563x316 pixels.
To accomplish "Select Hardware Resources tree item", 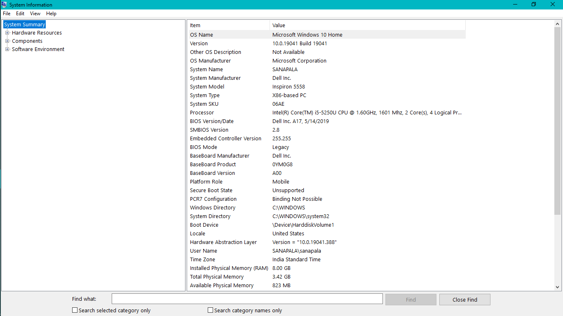I will tap(37, 33).
